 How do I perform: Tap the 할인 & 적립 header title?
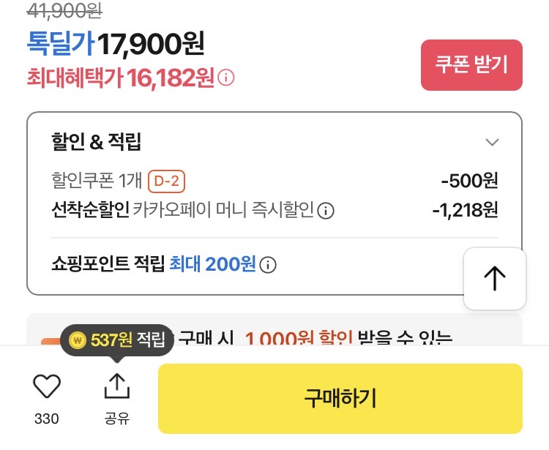96,141
